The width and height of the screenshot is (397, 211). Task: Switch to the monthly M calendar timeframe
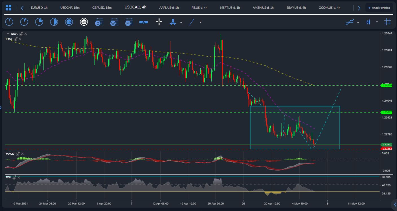click(x=129, y=22)
